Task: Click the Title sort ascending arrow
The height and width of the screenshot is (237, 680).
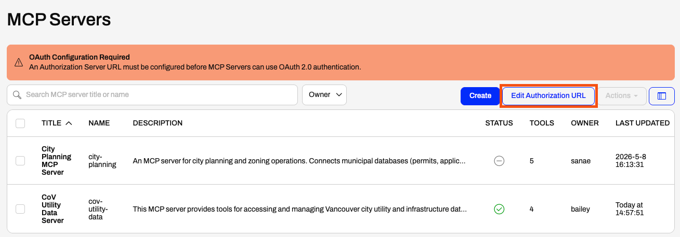Action: tap(69, 123)
